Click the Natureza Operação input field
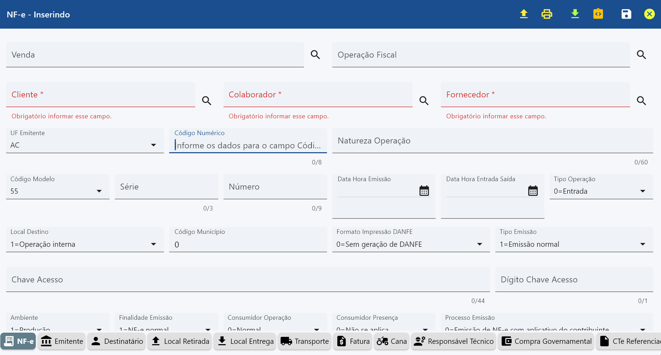661x355 pixels. click(x=492, y=141)
